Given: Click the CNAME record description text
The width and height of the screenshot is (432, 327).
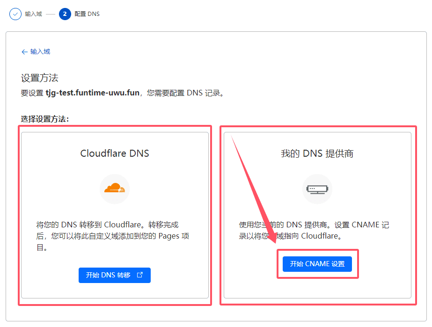Looking at the screenshot, I should [314, 230].
